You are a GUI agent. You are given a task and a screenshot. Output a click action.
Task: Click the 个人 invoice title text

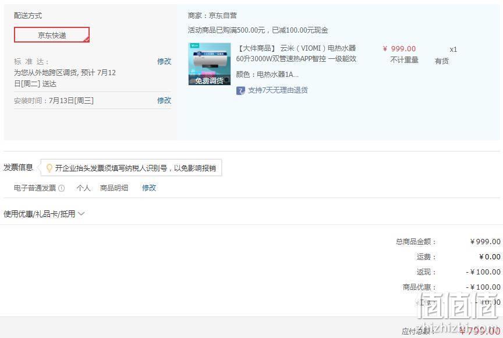click(83, 188)
